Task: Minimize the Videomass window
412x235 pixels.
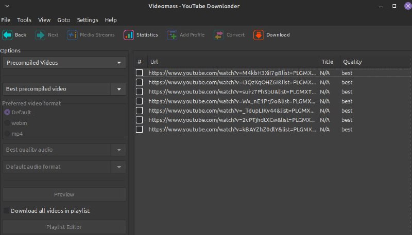Action: click(x=381, y=6)
